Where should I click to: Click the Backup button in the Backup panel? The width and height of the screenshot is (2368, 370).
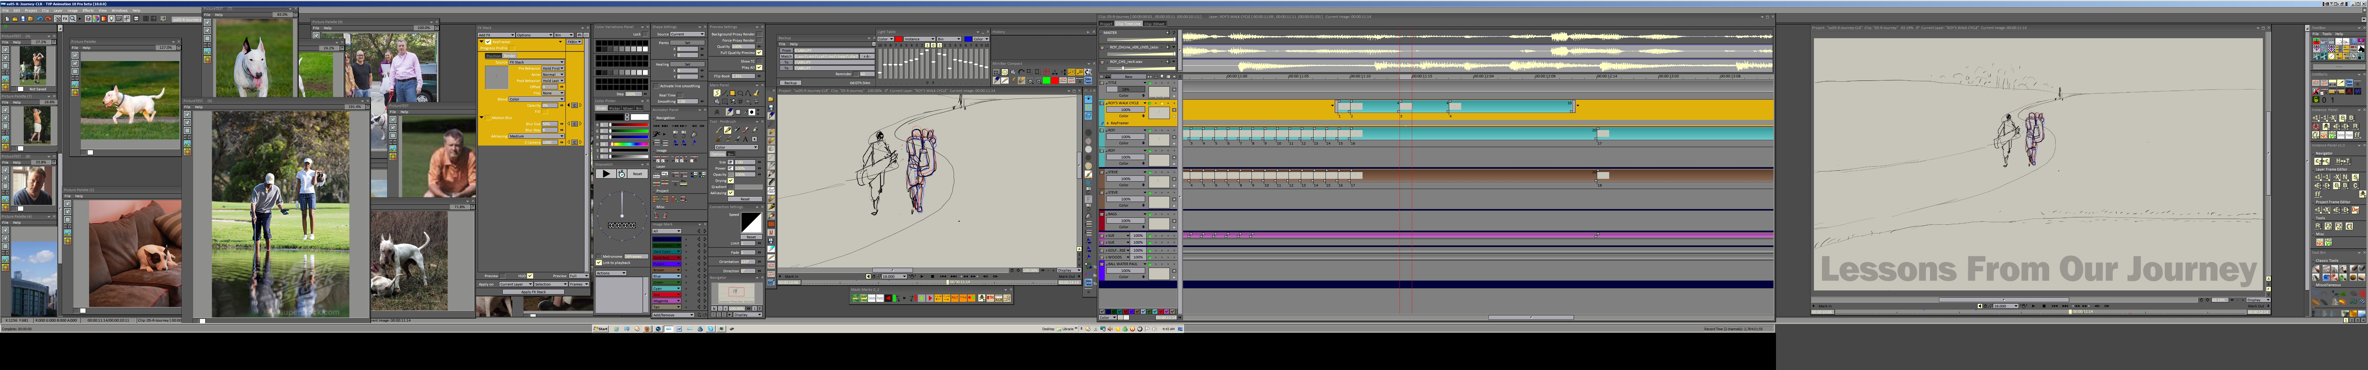791,83
